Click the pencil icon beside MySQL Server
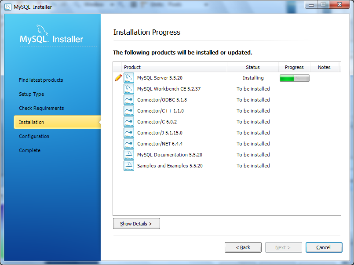This screenshot has height=265, width=354. [x=118, y=78]
